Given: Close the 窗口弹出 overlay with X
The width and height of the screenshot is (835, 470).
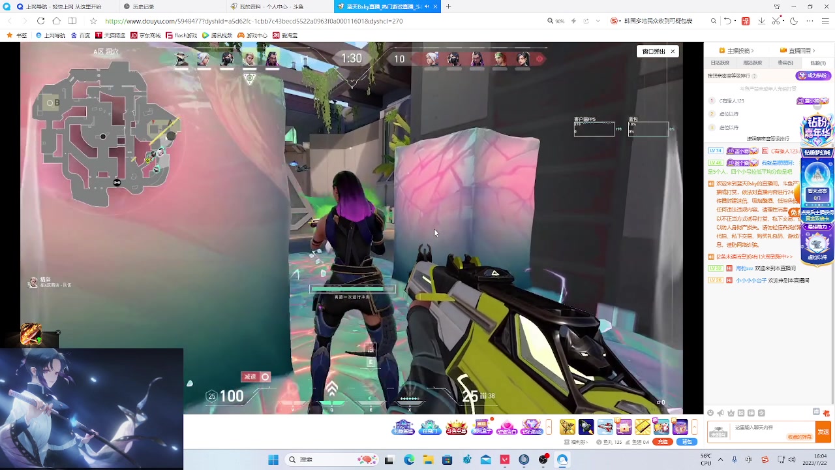Looking at the screenshot, I should (673, 51).
